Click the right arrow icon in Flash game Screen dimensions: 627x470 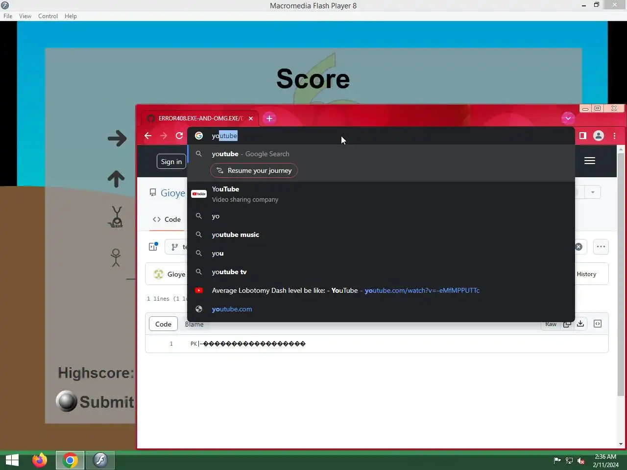(117, 138)
